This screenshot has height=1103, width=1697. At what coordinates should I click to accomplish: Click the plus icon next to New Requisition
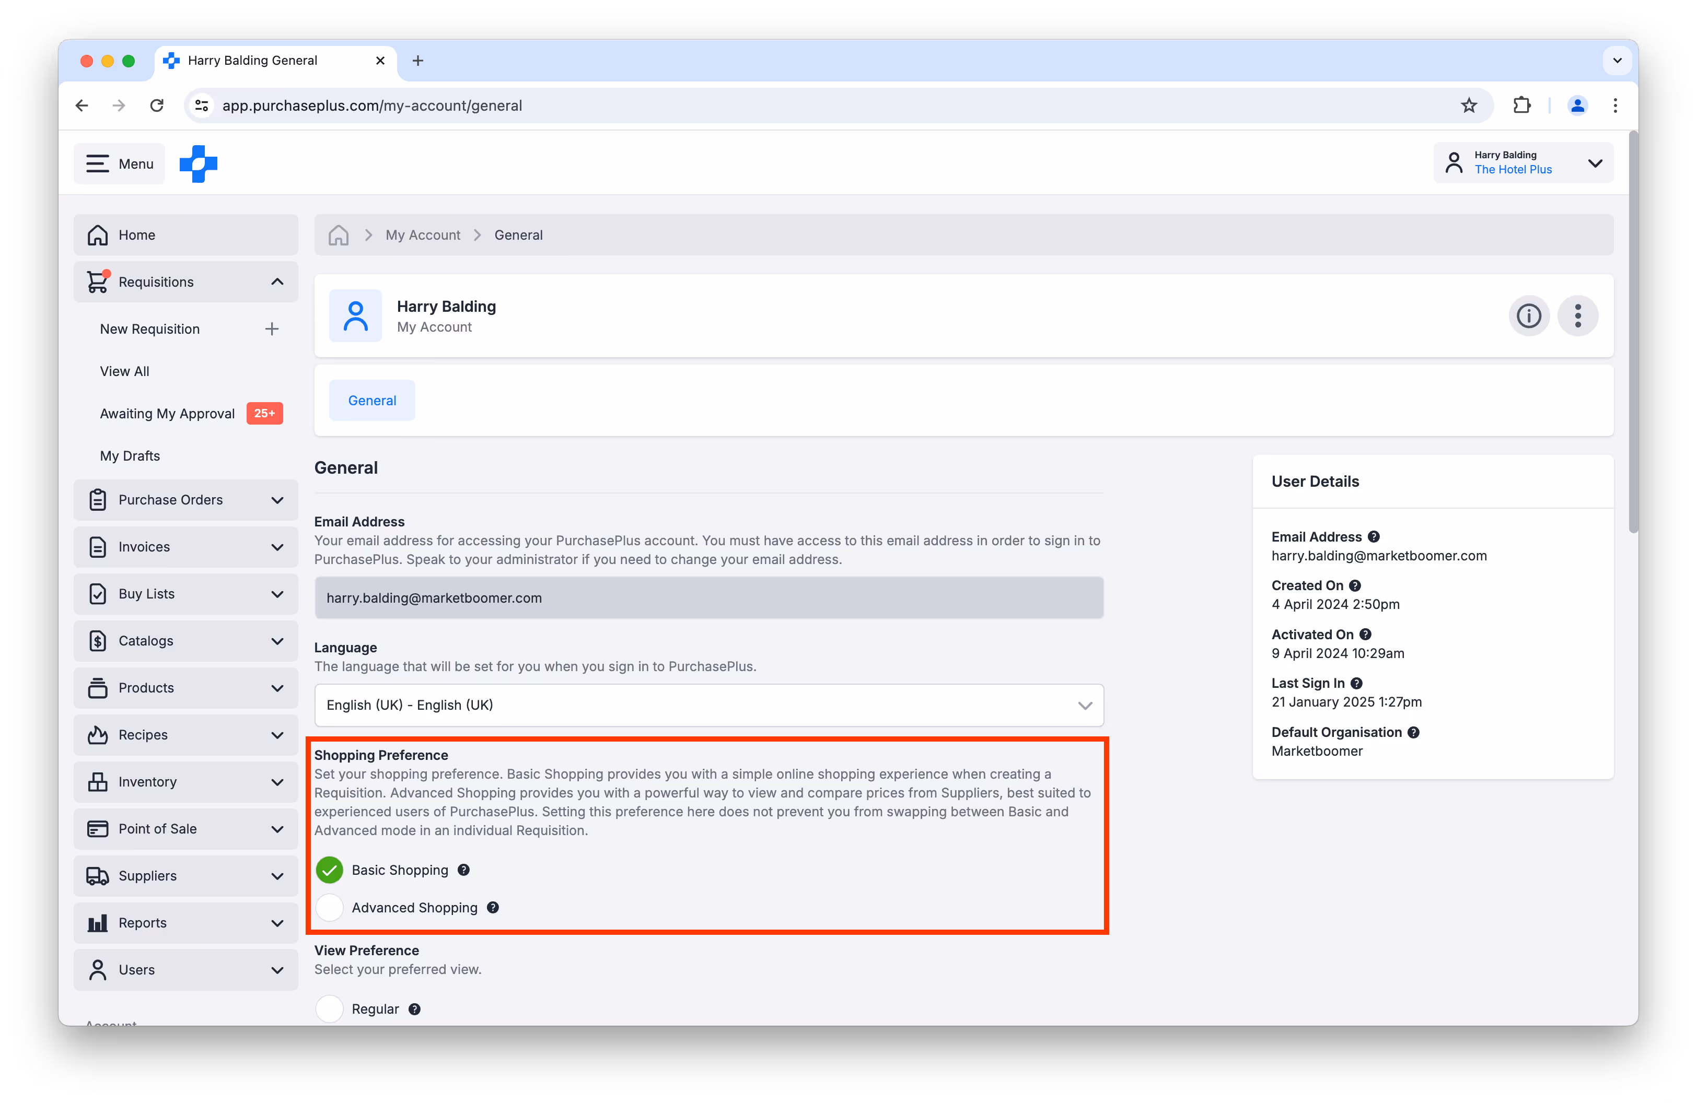coord(272,329)
